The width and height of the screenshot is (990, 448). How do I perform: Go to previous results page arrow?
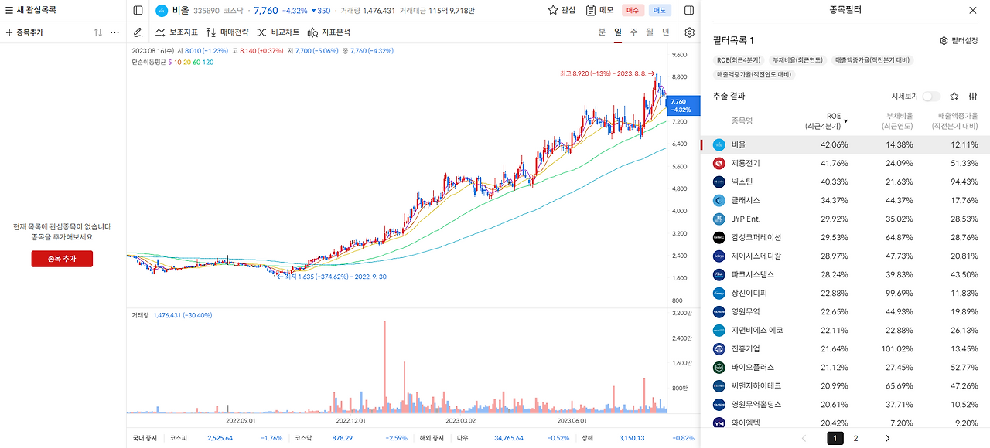[803, 438]
